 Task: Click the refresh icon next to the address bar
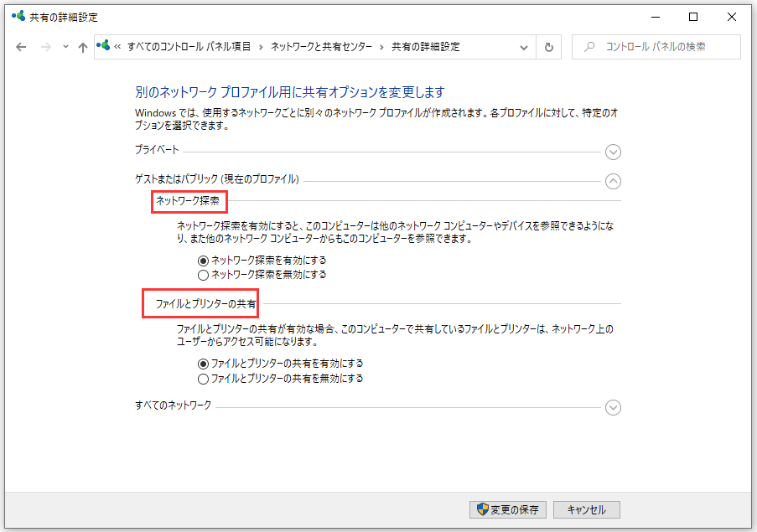pos(549,47)
